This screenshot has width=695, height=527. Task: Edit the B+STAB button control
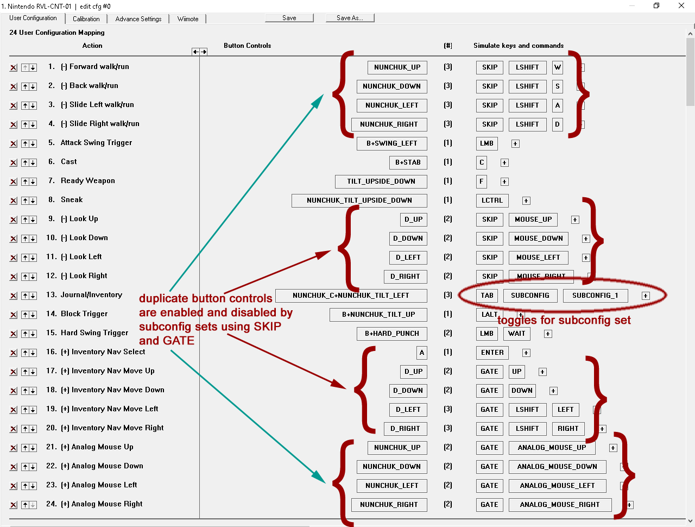pyautogui.click(x=408, y=162)
